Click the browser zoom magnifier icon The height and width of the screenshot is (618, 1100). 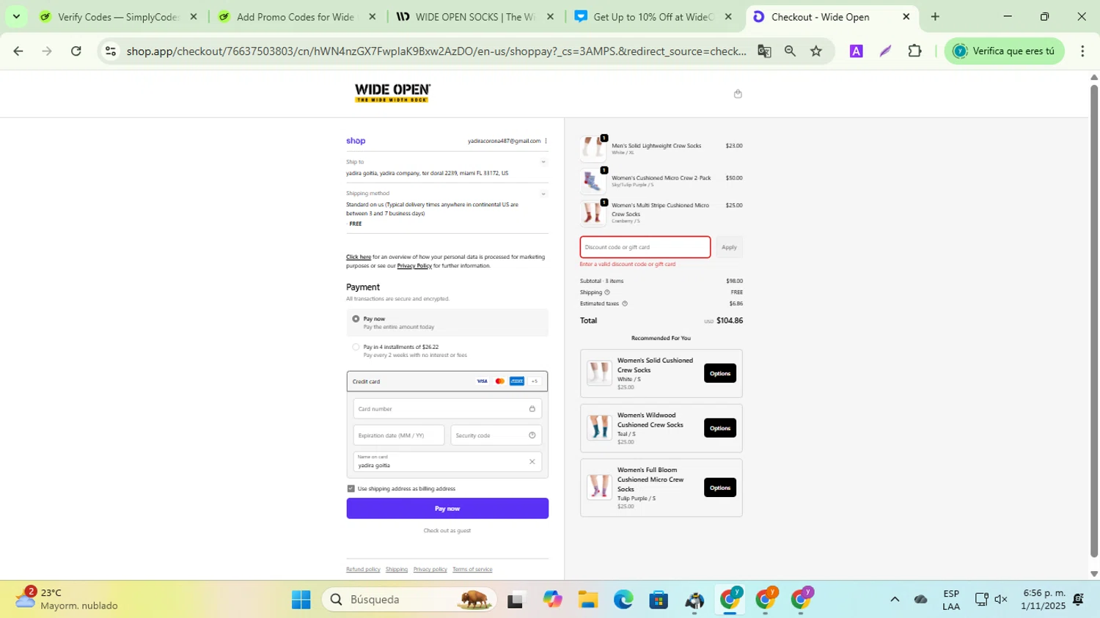(x=790, y=51)
